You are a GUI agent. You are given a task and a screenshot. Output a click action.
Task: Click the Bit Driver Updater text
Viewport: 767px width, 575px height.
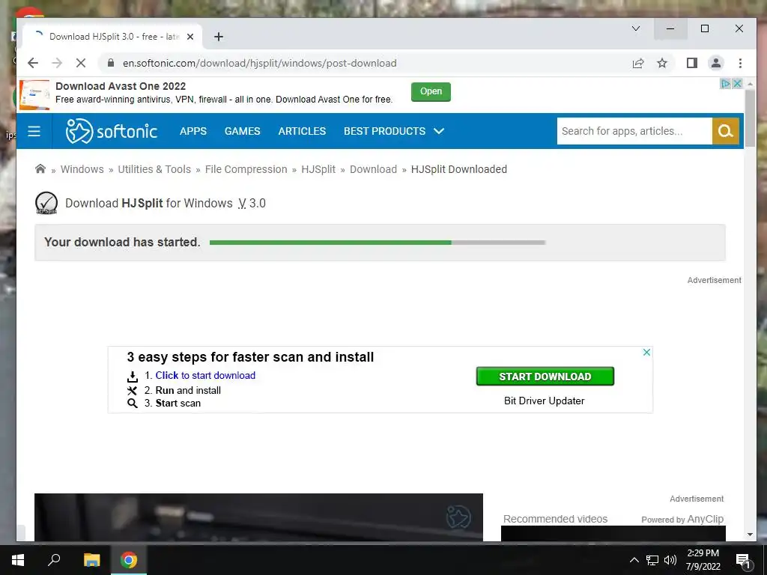tap(544, 401)
